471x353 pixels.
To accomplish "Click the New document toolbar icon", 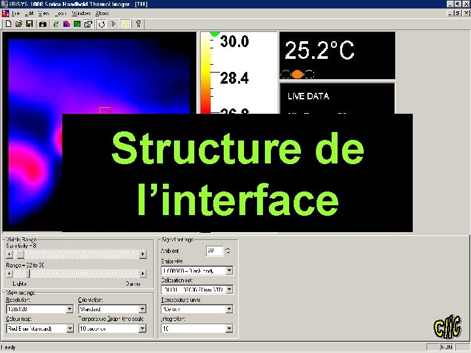I will [9, 24].
